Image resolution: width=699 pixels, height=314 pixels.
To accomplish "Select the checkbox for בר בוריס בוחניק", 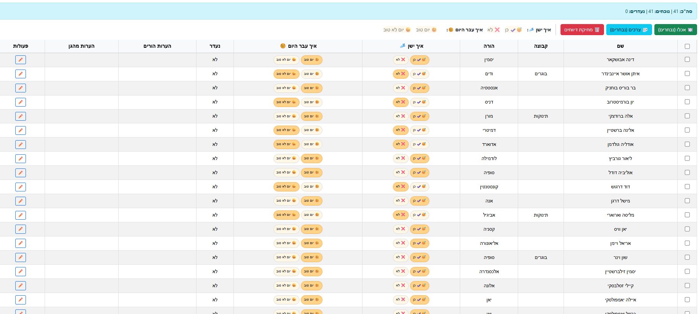I will point(687,88).
